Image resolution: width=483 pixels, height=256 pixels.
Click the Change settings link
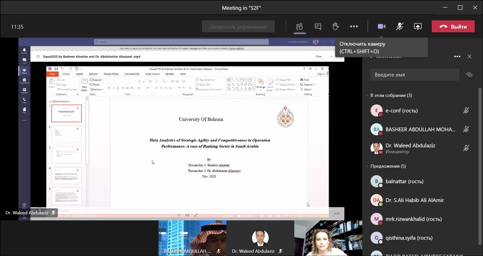pyautogui.click(x=236, y=48)
